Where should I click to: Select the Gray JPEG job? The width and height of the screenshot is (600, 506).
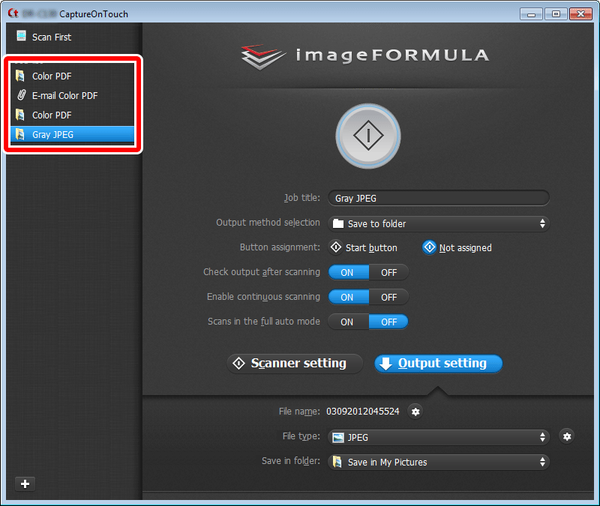tap(72, 135)
